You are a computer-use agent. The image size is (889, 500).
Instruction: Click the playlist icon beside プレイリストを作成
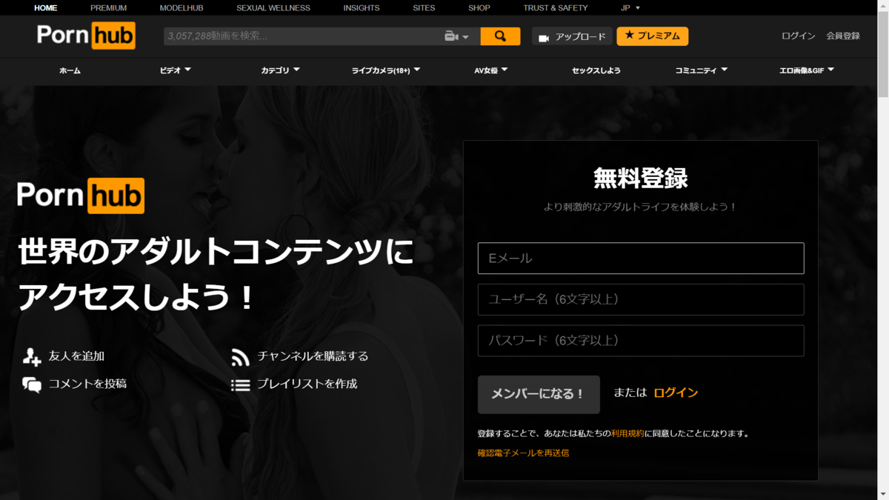[x=240, y=385]
